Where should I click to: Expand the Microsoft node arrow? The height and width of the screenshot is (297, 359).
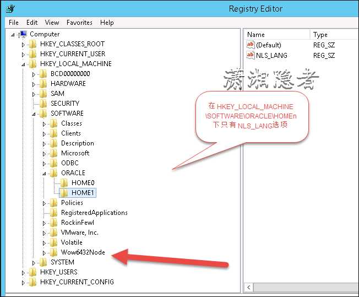coord(44,154)
